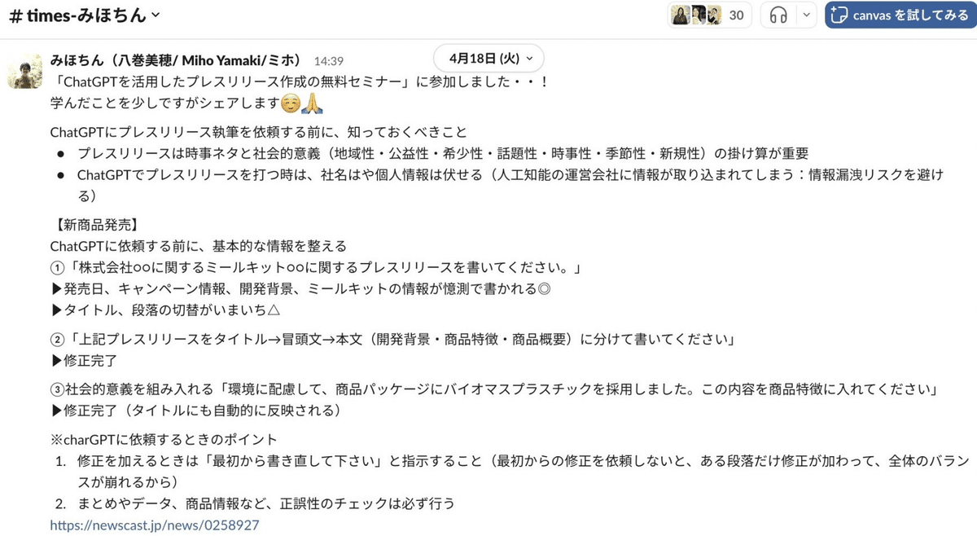Click the 14:39 message timestamp
Viewport: 977px width, 536px height.
(x=329, y=61)
